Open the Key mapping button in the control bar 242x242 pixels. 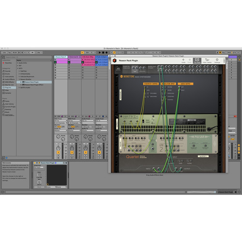click(223, 52)
